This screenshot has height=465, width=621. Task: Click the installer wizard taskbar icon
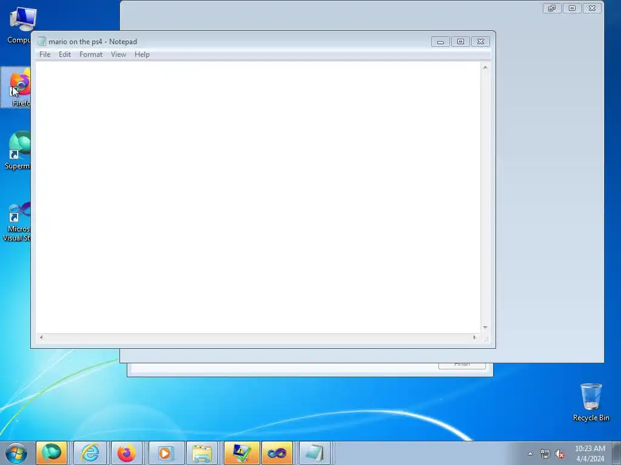click(x=241, y=453)
